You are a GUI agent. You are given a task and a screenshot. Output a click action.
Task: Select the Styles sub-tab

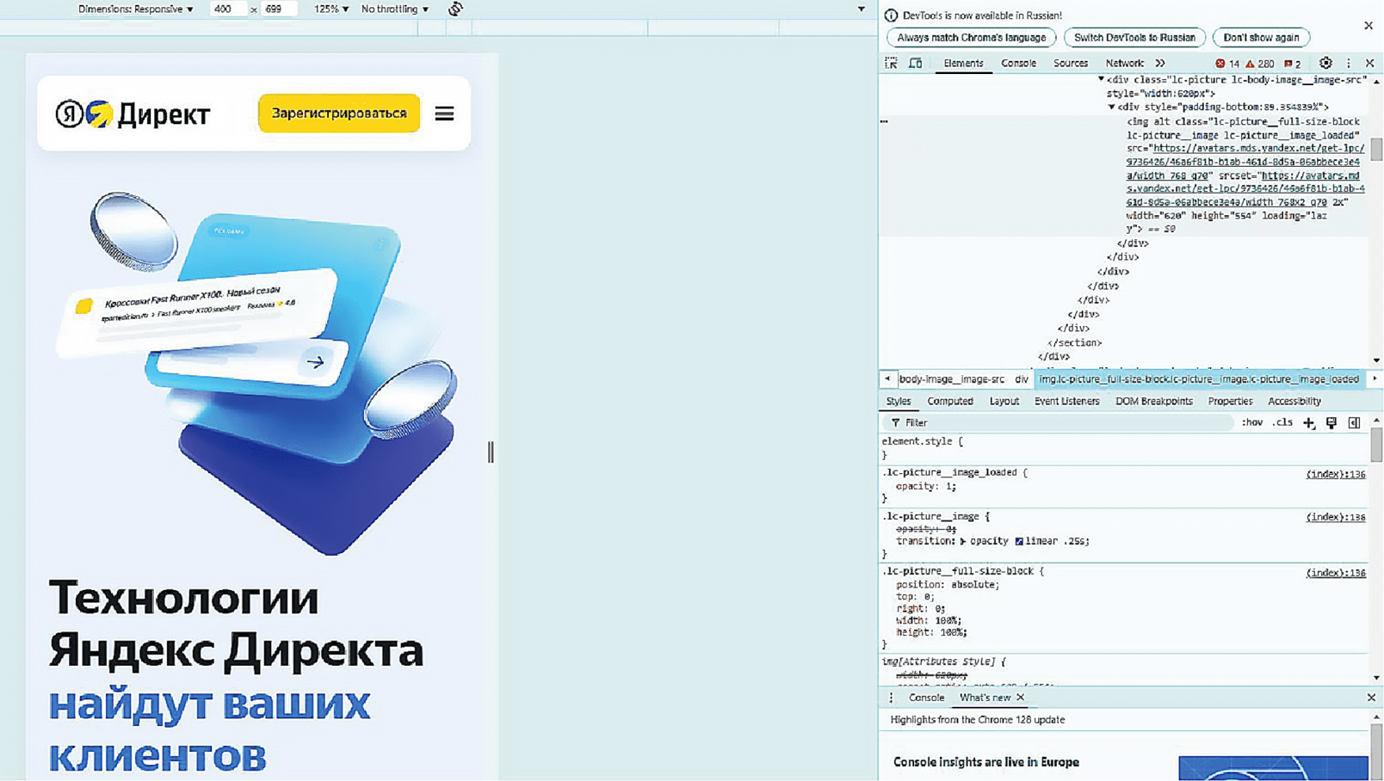click(x=898, y=402)
